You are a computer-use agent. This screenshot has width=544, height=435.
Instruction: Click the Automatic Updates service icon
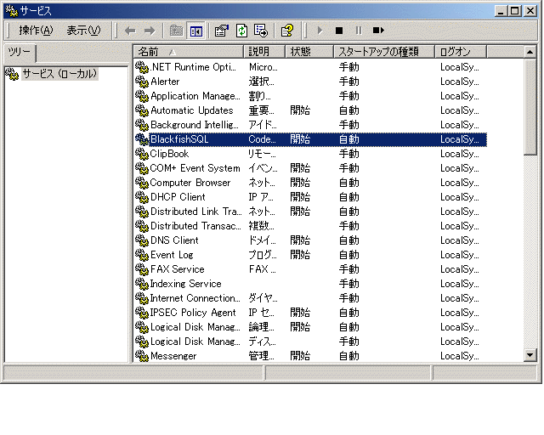pyautogui.click(x=142, y=110)
